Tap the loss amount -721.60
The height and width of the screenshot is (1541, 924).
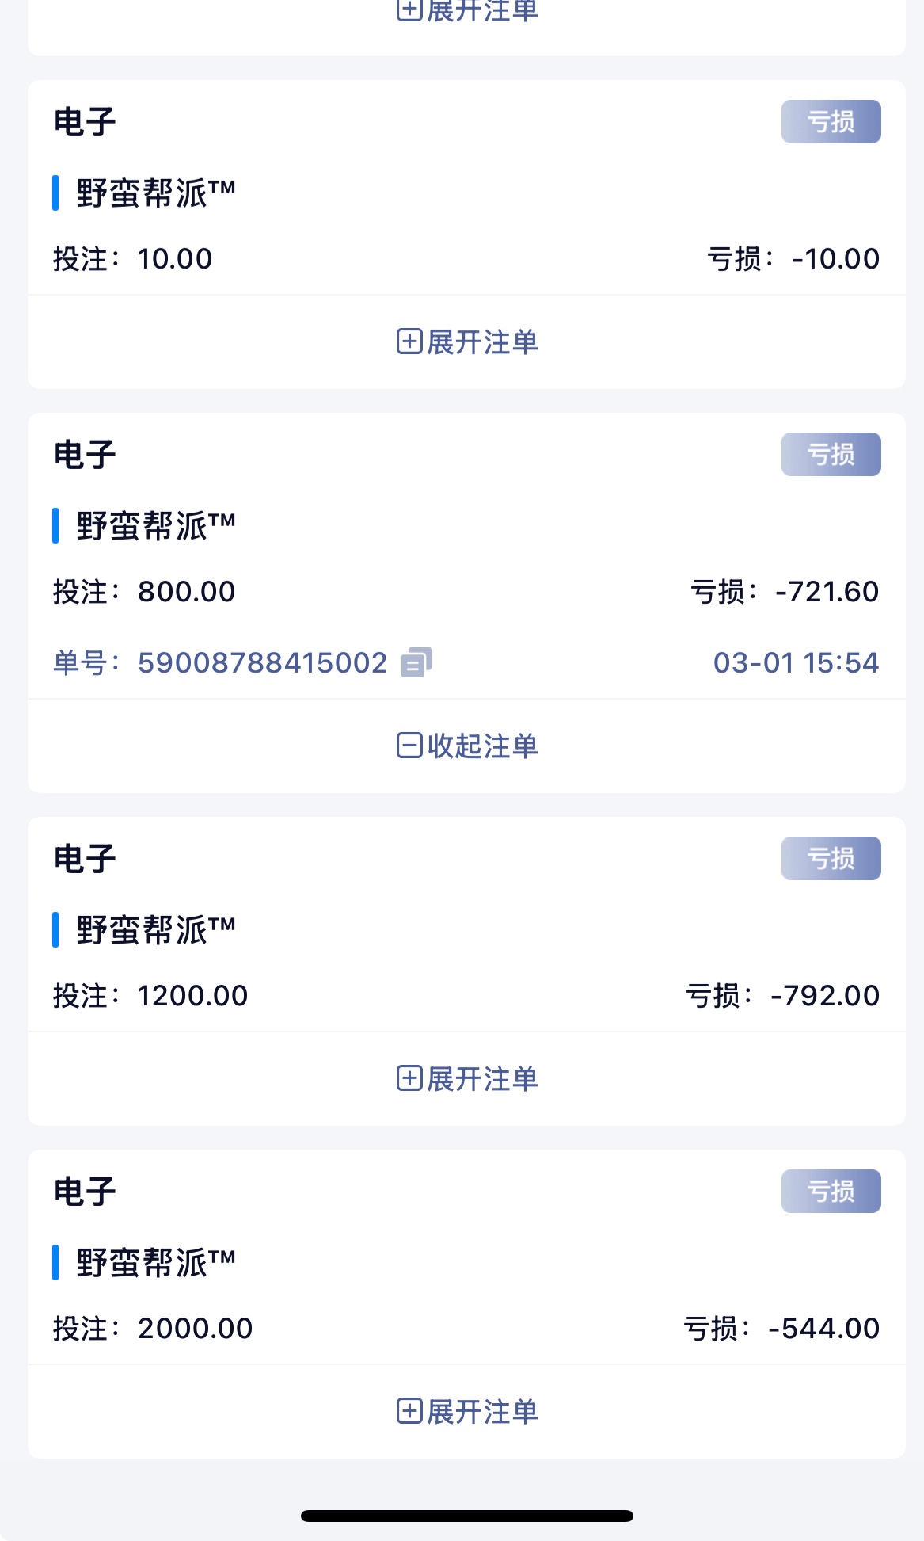(827, 592)
